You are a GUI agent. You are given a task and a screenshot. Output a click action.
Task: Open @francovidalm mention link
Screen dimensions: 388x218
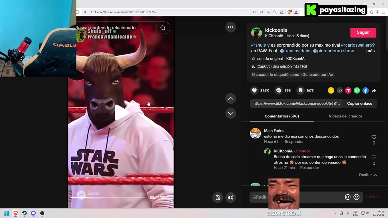295,51
